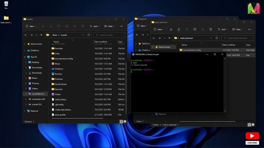Select Recycle Bin icon on the desktop
The height and width of the screenshot is (148, 264).
tap(6, 5)
